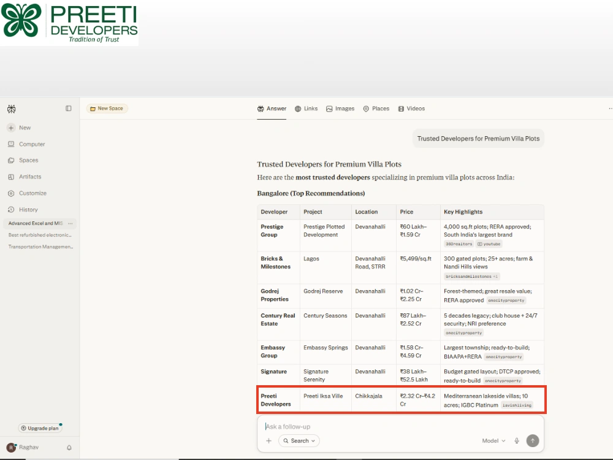This screenshot has height=460, width=613.
Task: Switch to the Videos tab
Action: (x=411, y=109)
